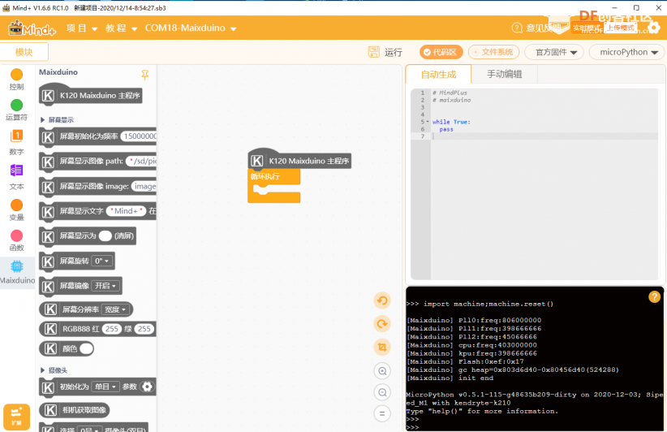The width and height of the screenshot is (667, 432).
Task: Open the 文本 (Text) category
Action: tap(16, 177)
